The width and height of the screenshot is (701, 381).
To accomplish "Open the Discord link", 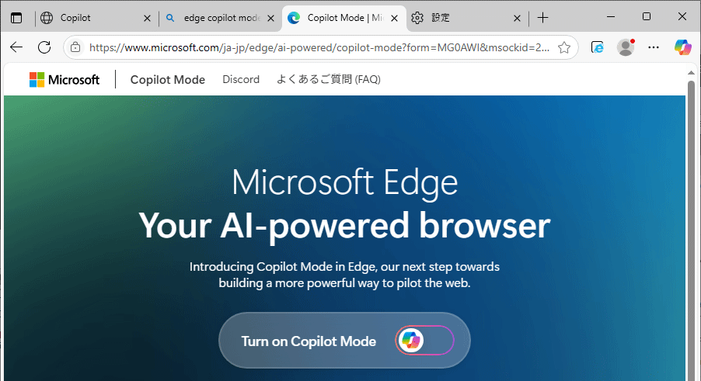I will click(x=241, y=79).
